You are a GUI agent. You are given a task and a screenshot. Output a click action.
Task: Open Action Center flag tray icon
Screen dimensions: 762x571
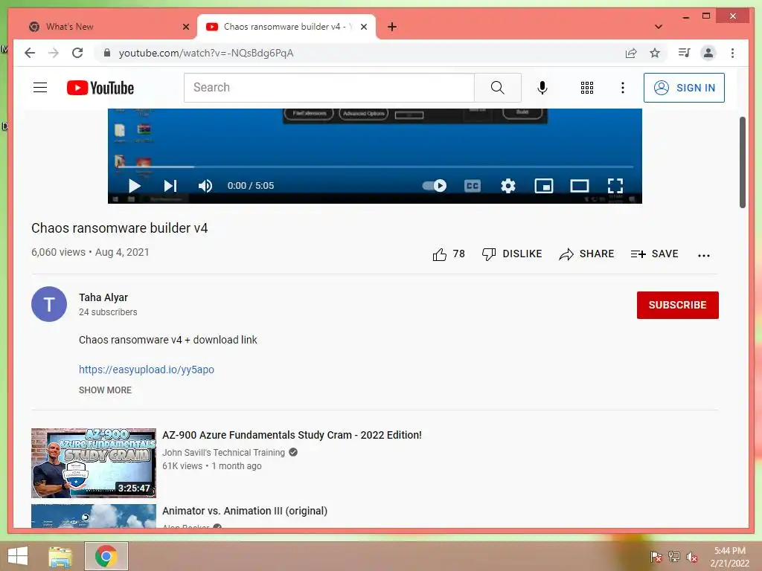tap(656, 557)
